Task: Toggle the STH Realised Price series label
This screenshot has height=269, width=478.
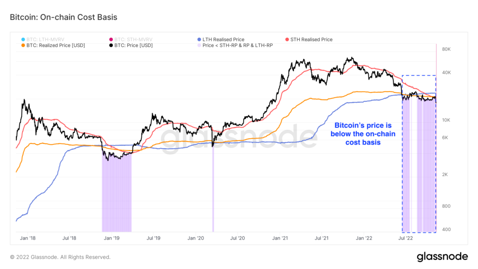Action: click(311, 40)
